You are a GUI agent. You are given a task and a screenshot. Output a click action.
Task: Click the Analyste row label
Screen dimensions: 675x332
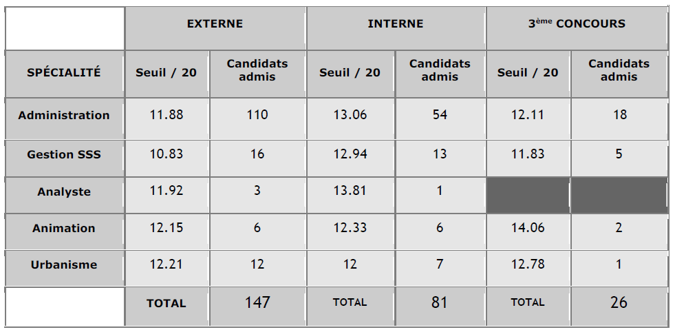[64, 191]
